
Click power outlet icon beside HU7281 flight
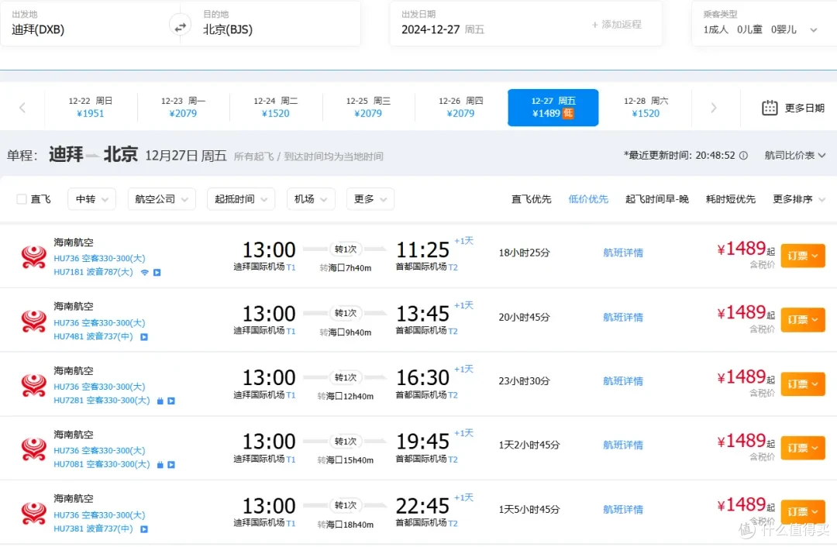point(160,401)
